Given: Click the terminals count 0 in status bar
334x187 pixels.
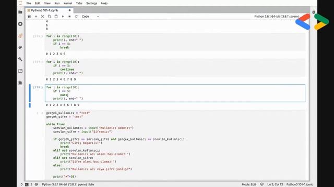Looking at the screenshot, I should (21, 184).
